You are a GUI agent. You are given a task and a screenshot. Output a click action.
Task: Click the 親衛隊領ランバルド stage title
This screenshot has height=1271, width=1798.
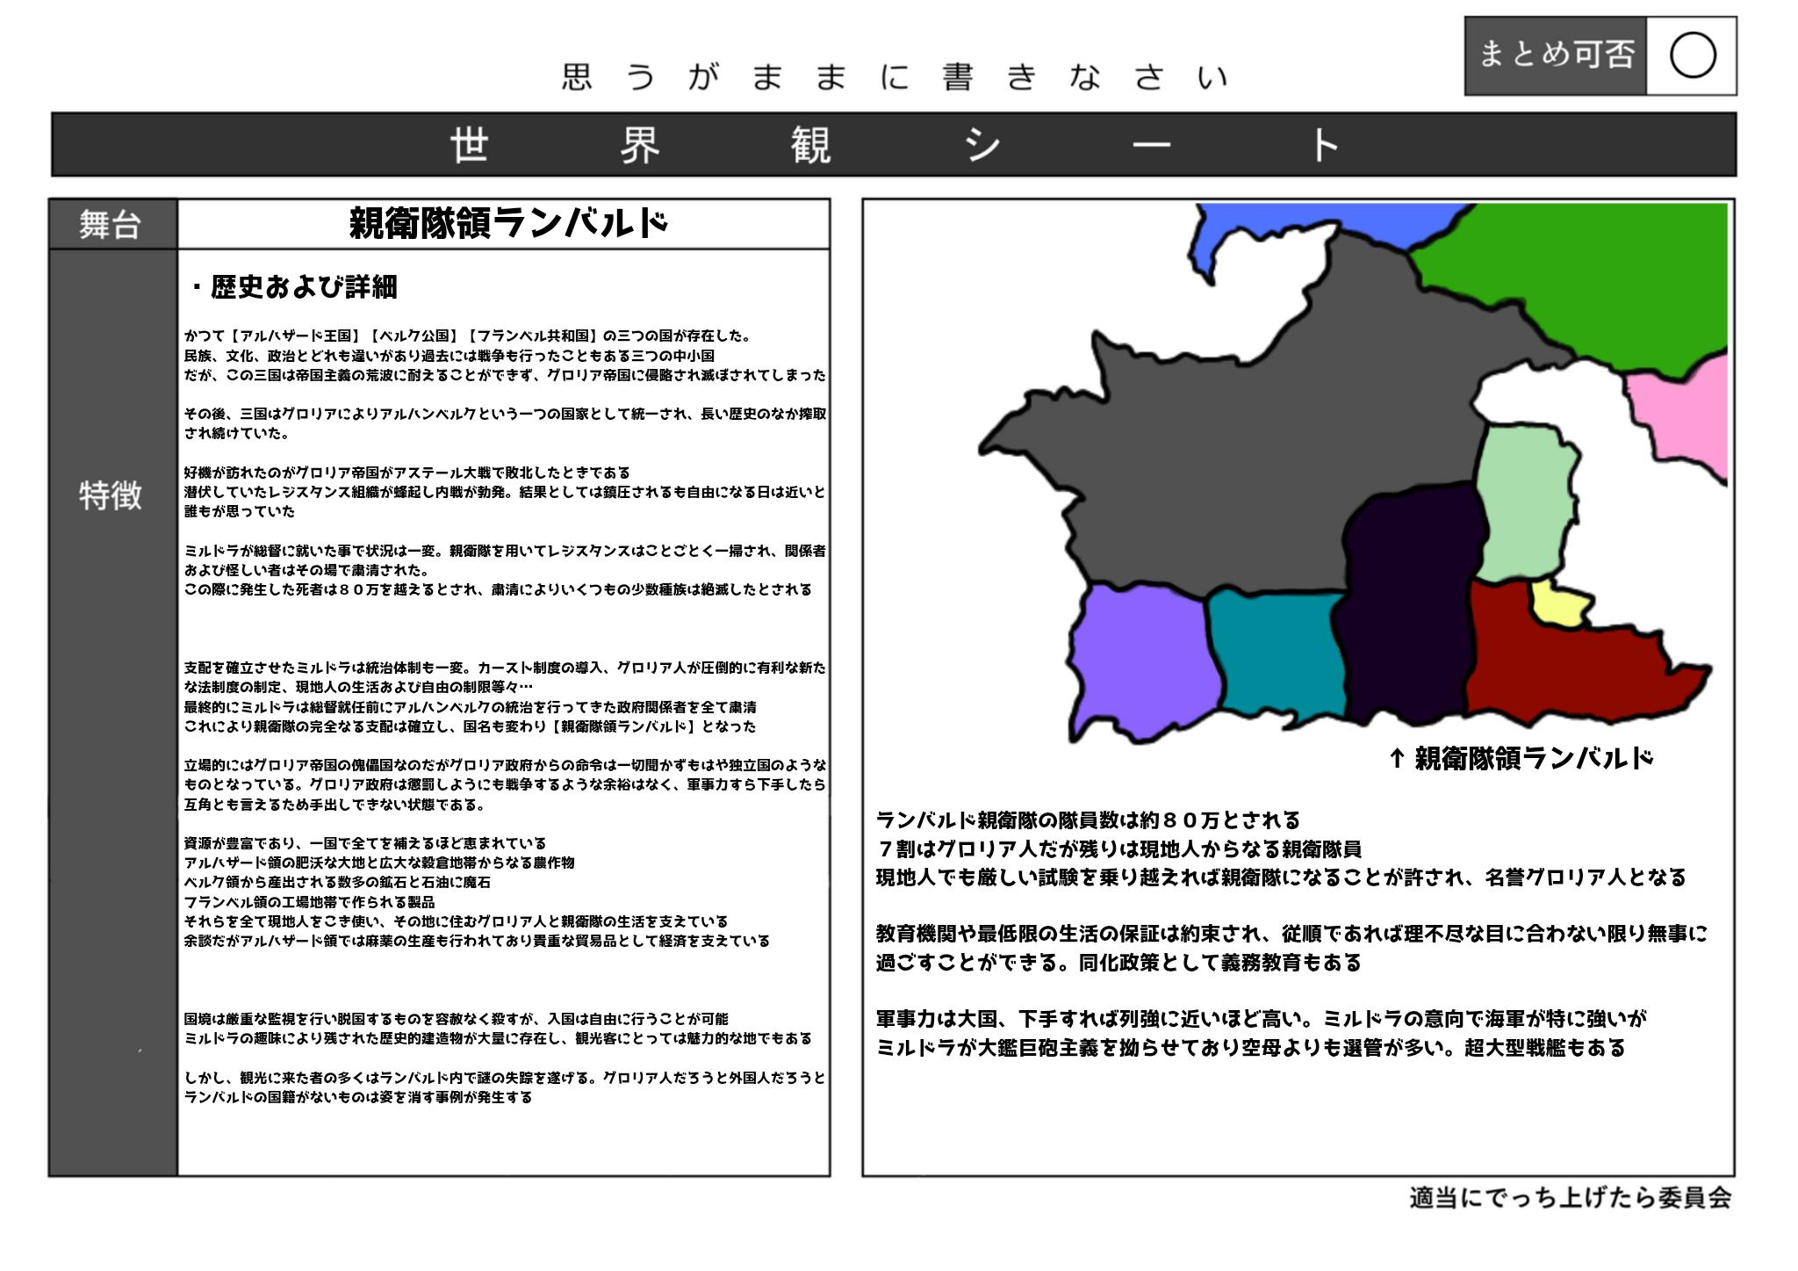pos(507,224)
